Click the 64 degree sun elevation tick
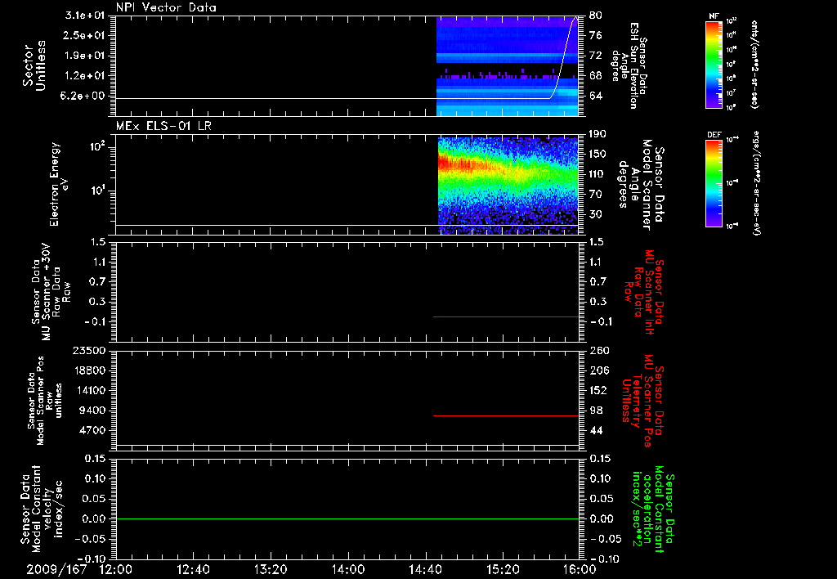Screen dimensions: 837x579 [596, 96]
